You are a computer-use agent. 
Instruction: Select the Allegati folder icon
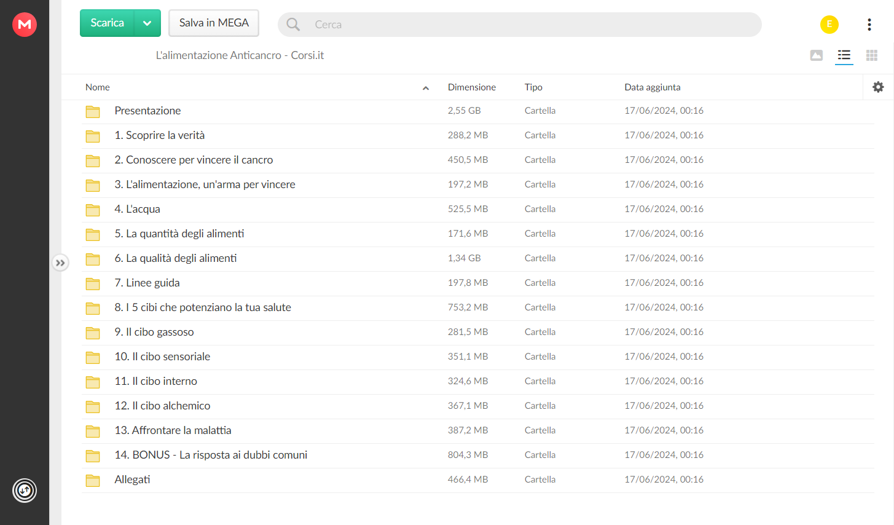click(x=93, y=480)
